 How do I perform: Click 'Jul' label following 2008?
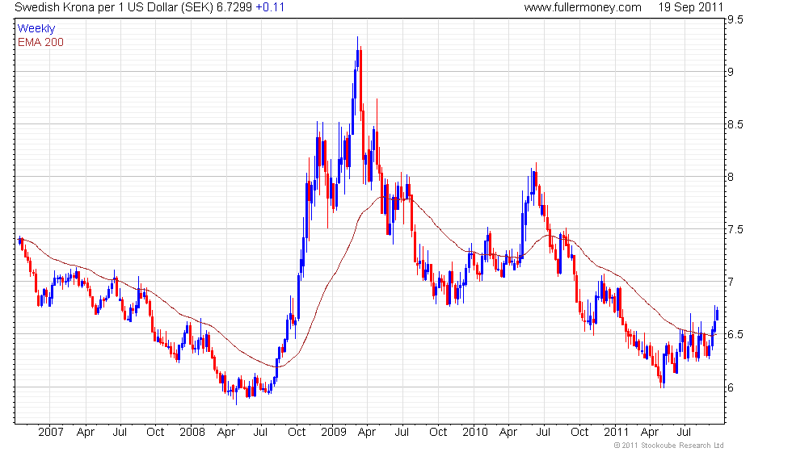tap(260, 433)
